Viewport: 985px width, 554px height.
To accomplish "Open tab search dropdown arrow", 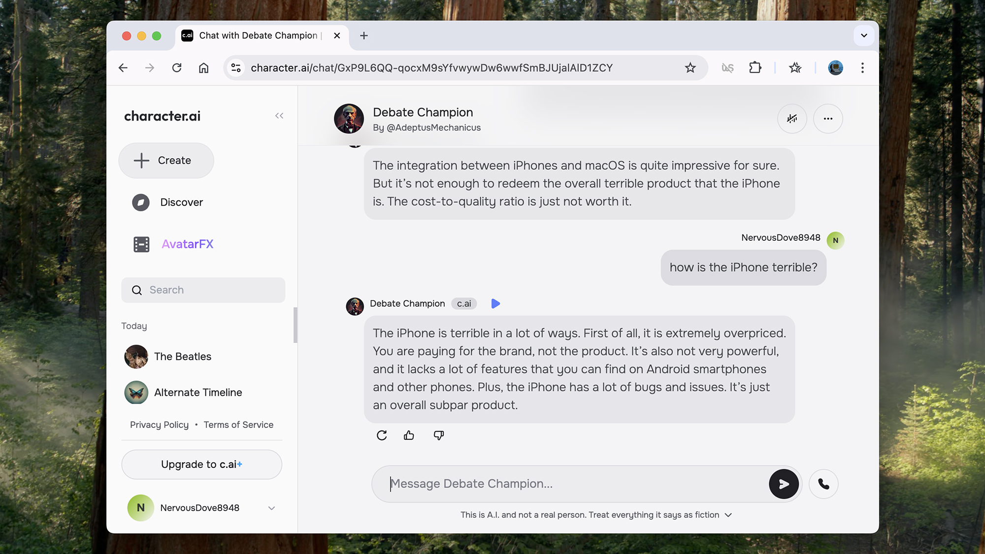I will [864, 35].
